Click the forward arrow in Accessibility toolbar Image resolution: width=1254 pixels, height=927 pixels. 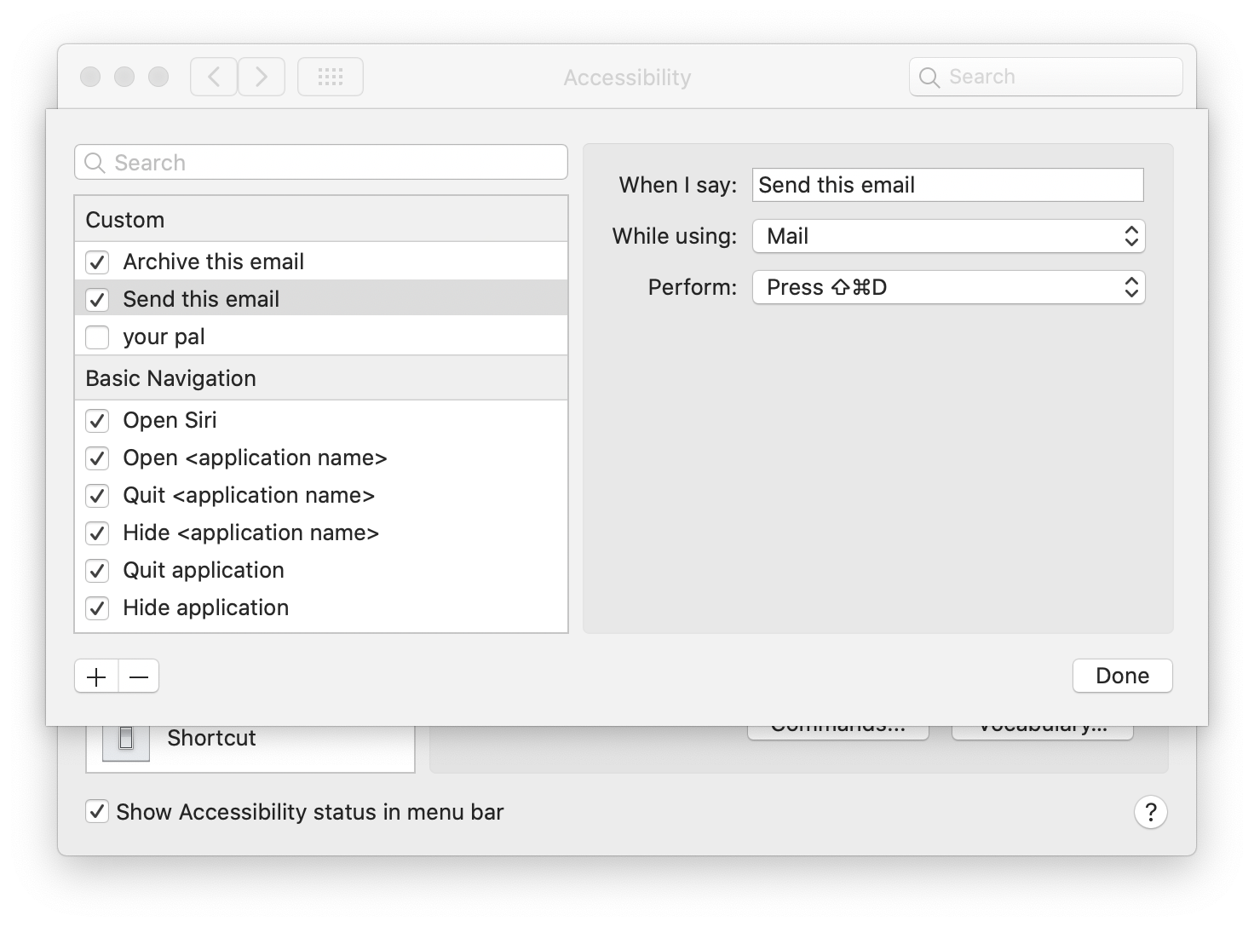click(x=262, y=77)
